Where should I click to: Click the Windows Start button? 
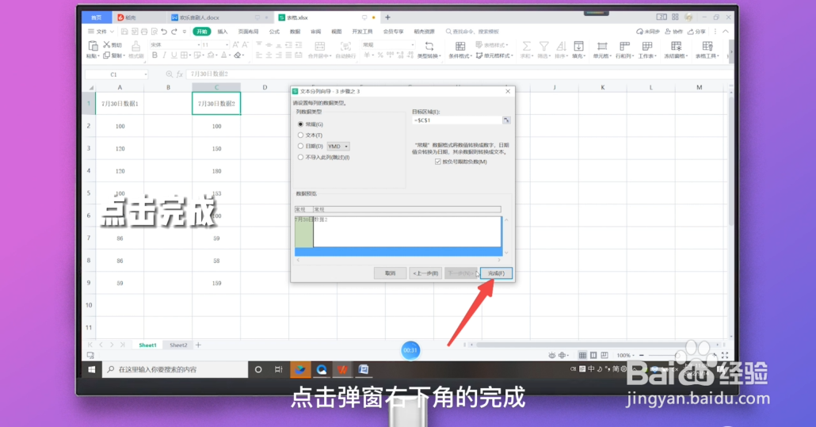tap(92, 369)
